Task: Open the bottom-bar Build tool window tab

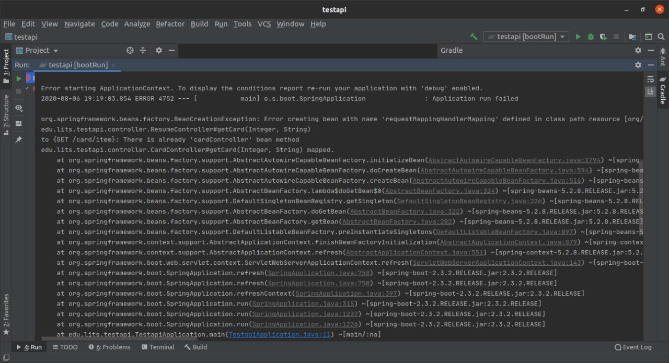Action: [195, 347]
